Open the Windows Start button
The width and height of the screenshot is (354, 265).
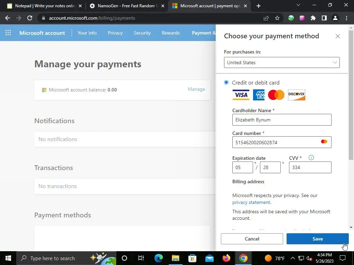[x=8, y=258]
